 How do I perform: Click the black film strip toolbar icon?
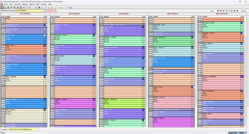coord(21,7)
